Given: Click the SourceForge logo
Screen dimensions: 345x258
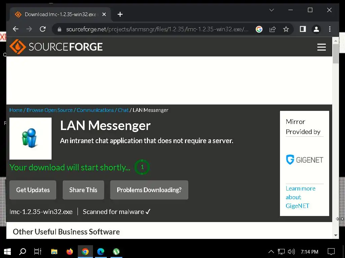Looking at the screenshot, I should click(x=56, y=47).
